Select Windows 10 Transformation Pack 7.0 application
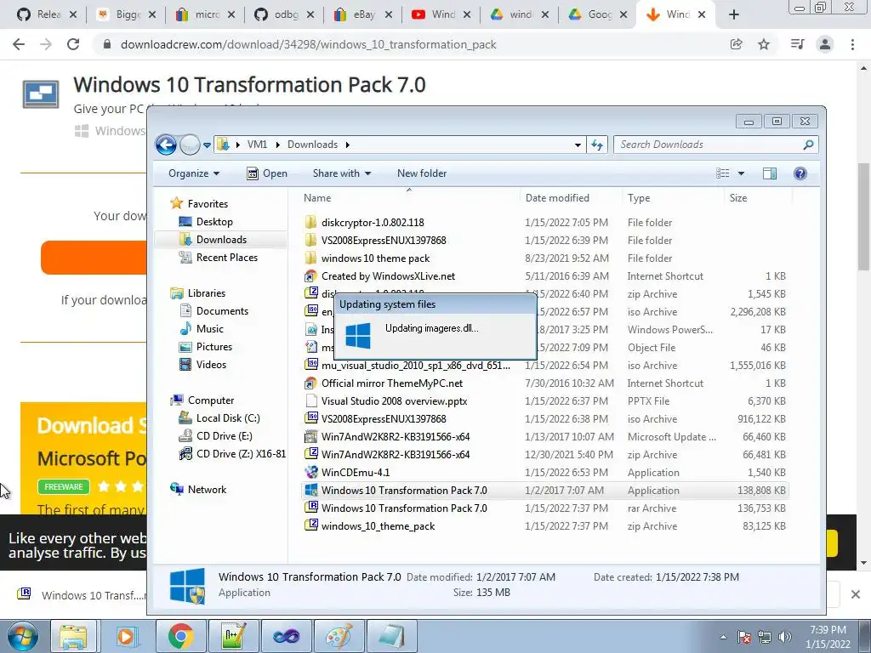The width and height of the screenshot is (871, 653). pyautogui.click(x=404, y=491)
